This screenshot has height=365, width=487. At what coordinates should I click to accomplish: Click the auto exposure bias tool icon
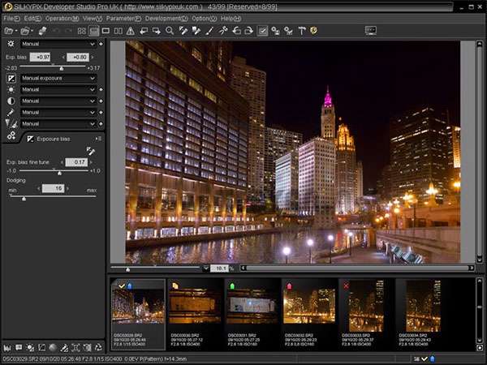[90, 151]
